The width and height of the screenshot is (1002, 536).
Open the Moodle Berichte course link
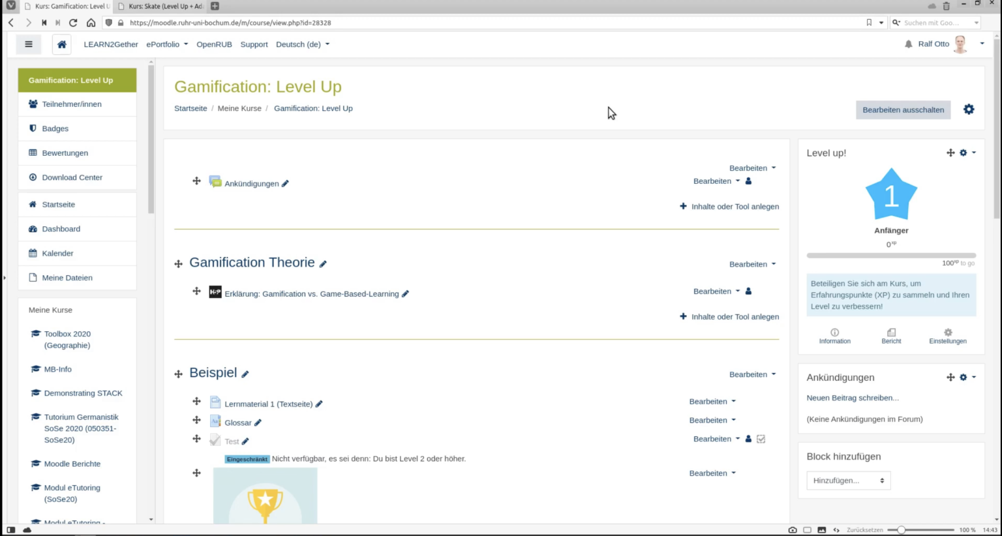tap(72, 464)
